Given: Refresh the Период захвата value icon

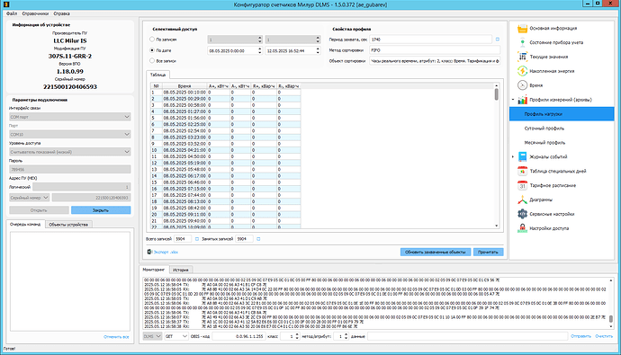Looking at the screenshot, I should (498, 40).
